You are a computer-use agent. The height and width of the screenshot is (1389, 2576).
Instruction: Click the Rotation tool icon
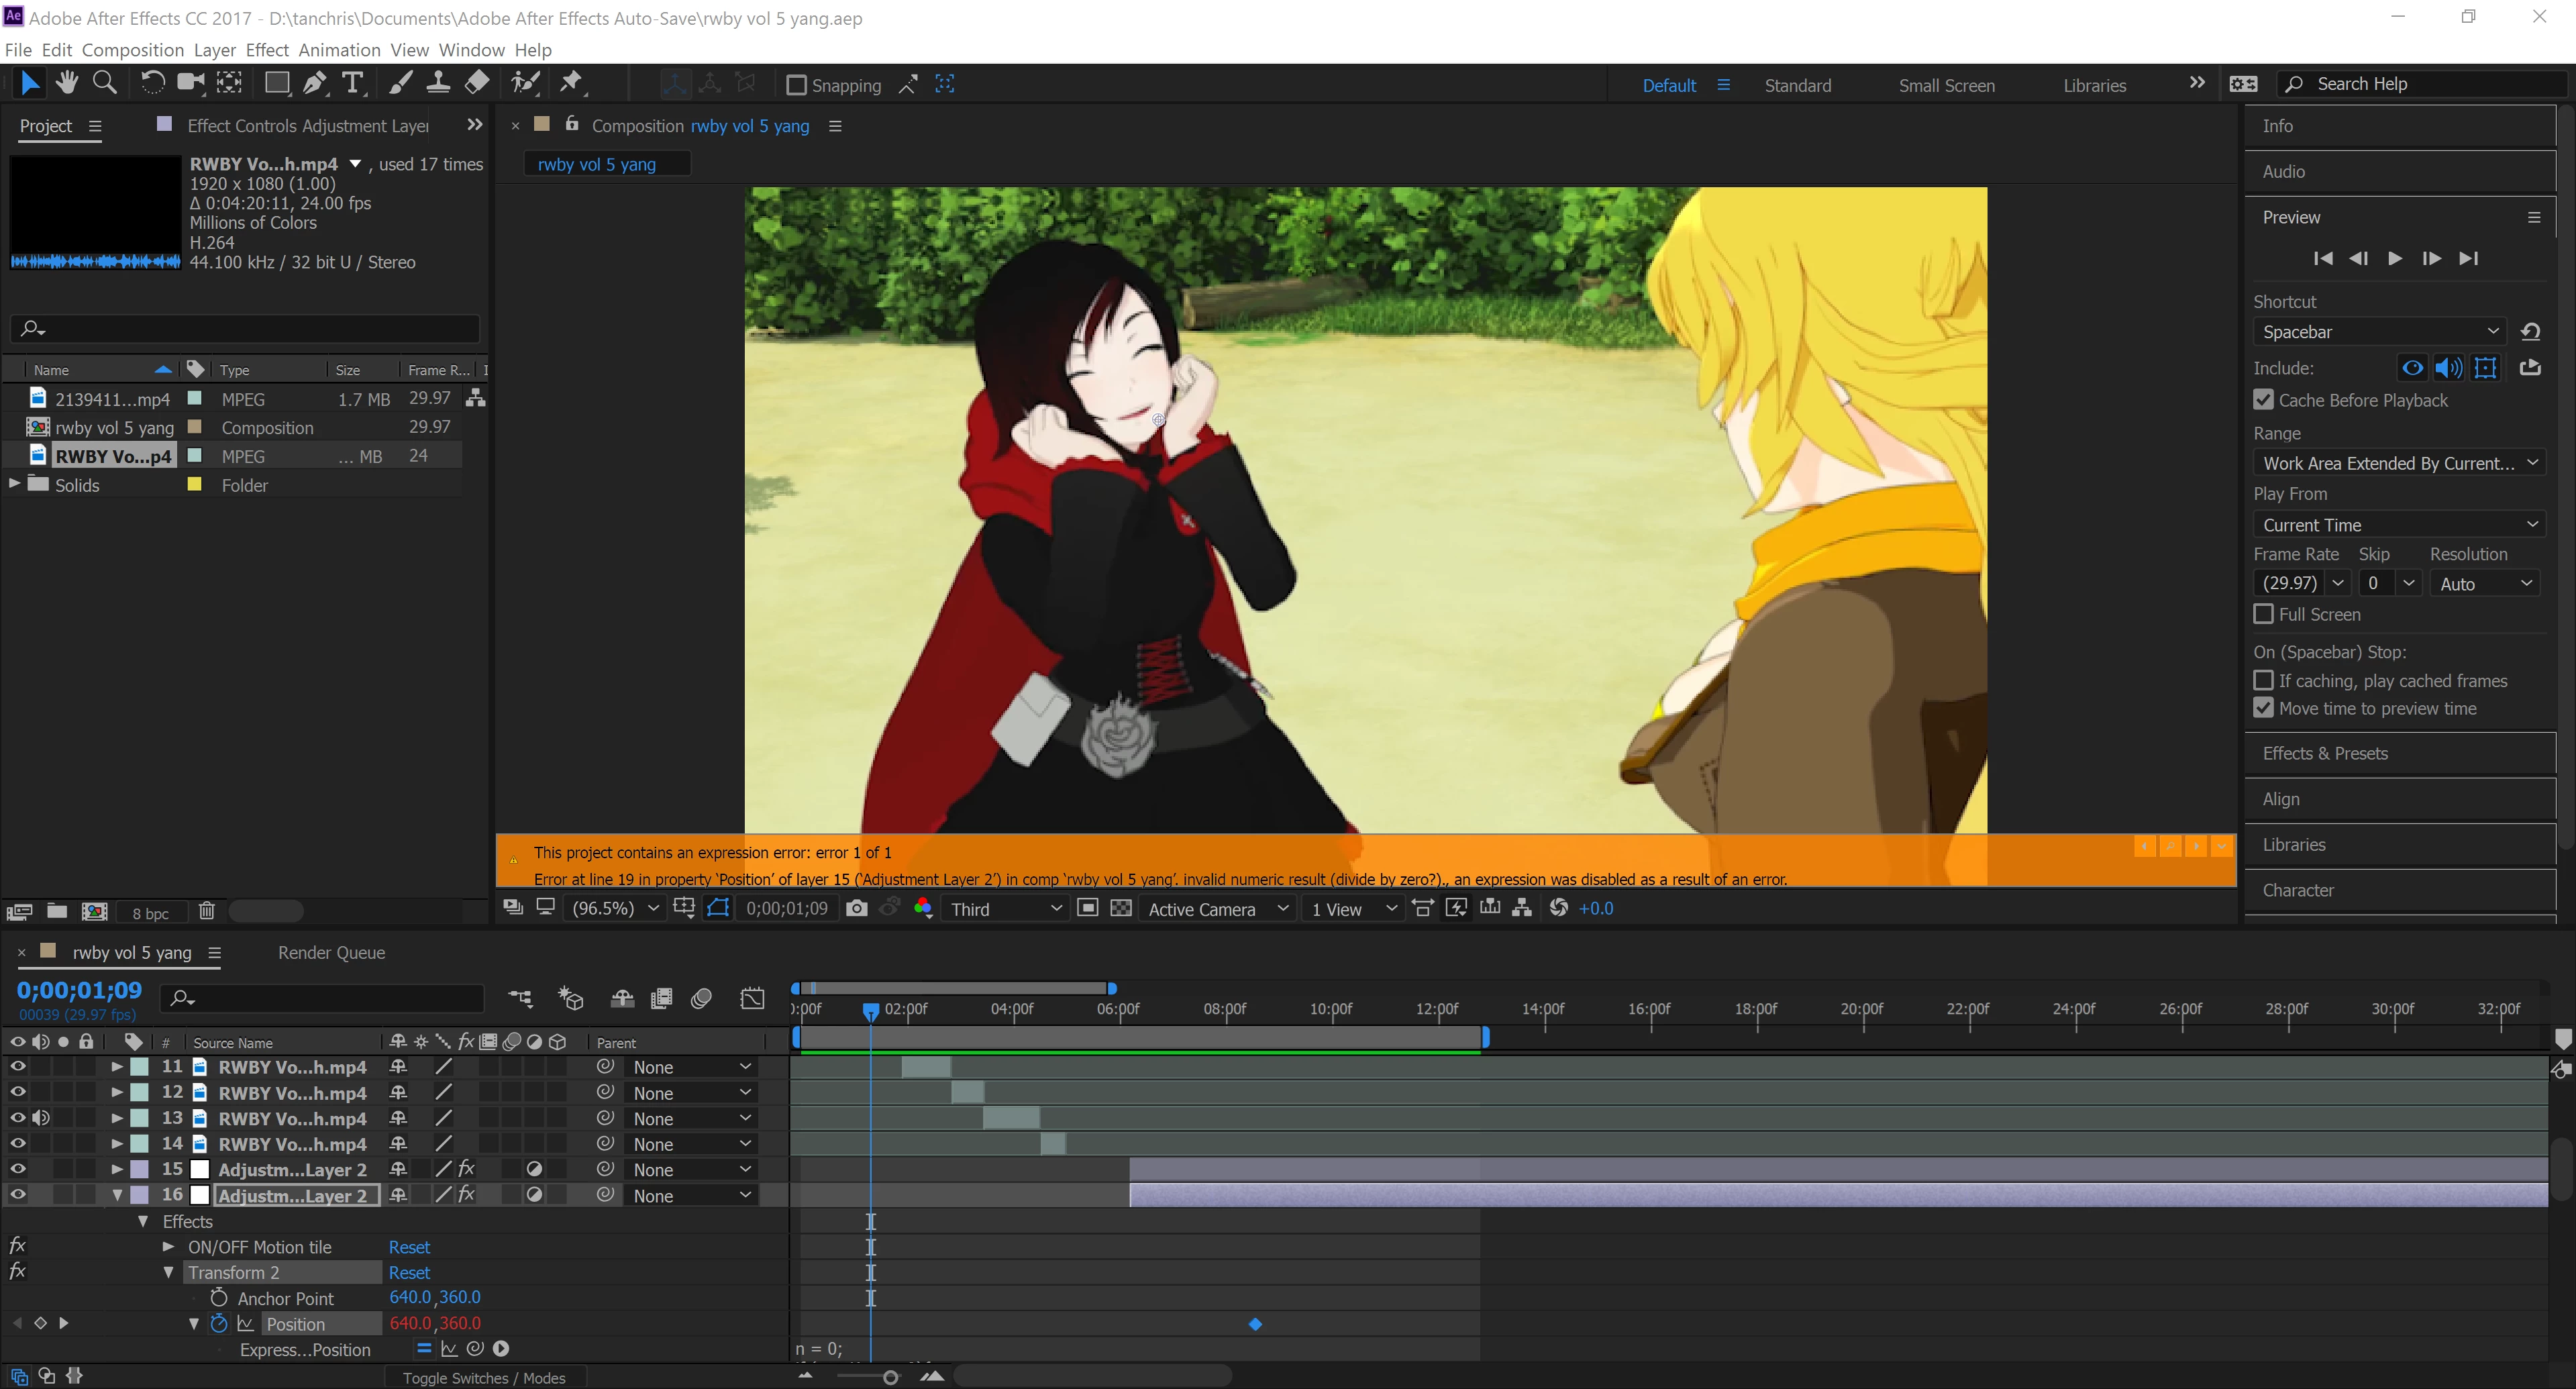(x=152, y=84)
